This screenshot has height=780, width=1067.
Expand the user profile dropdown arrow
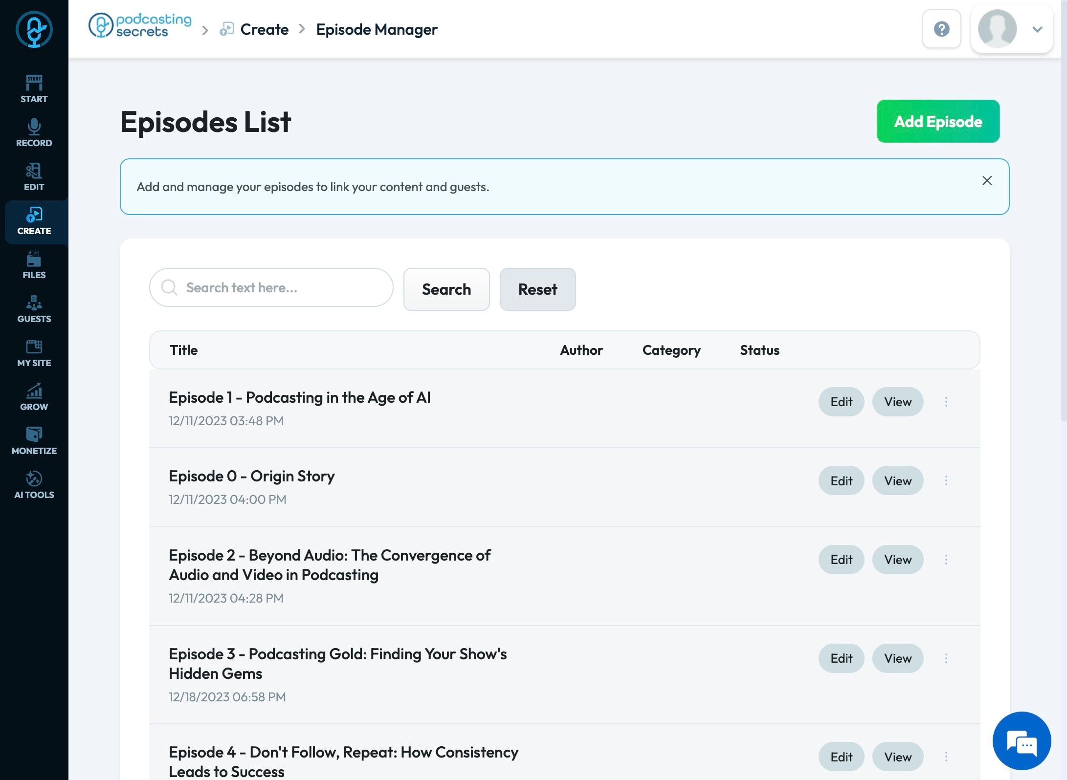tap(1037, 29)
